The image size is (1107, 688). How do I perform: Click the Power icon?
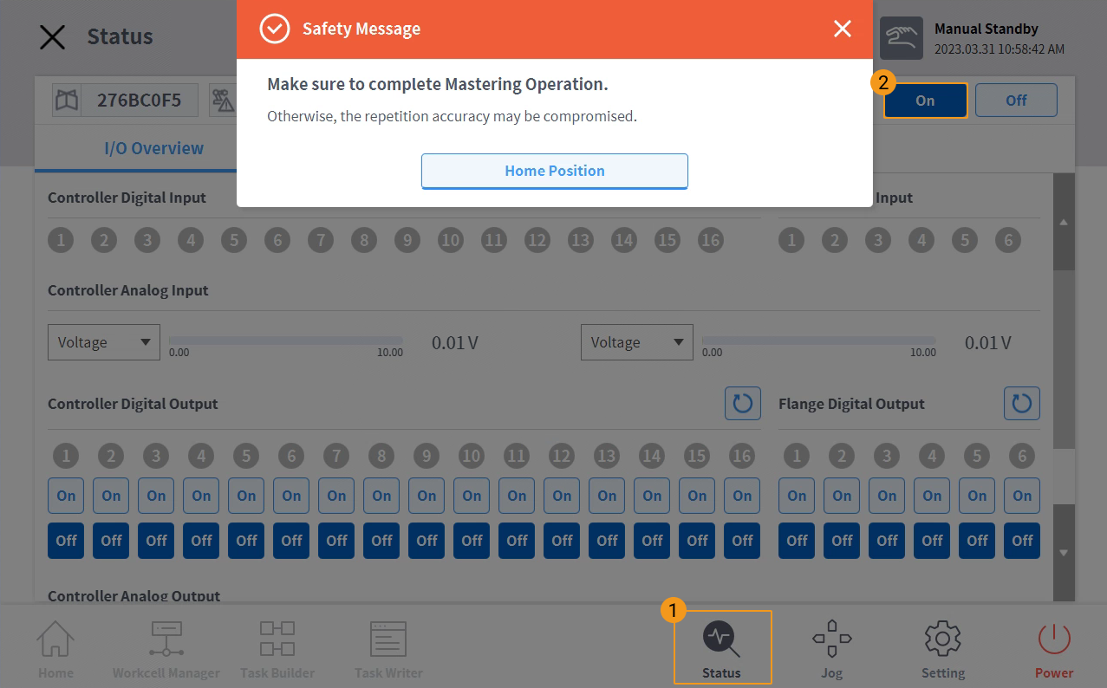click(1053, 646)
